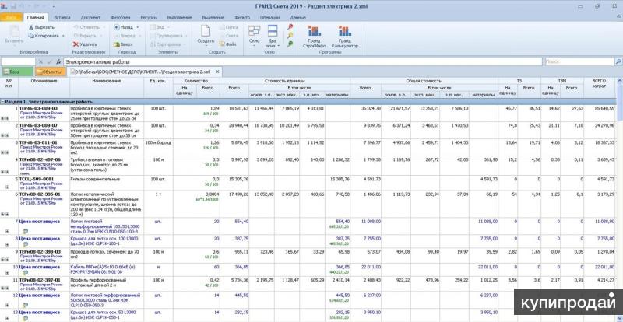Click the green База button
Image resolution: width=623 pixels, height=322 pixels.
pos(17,72)
